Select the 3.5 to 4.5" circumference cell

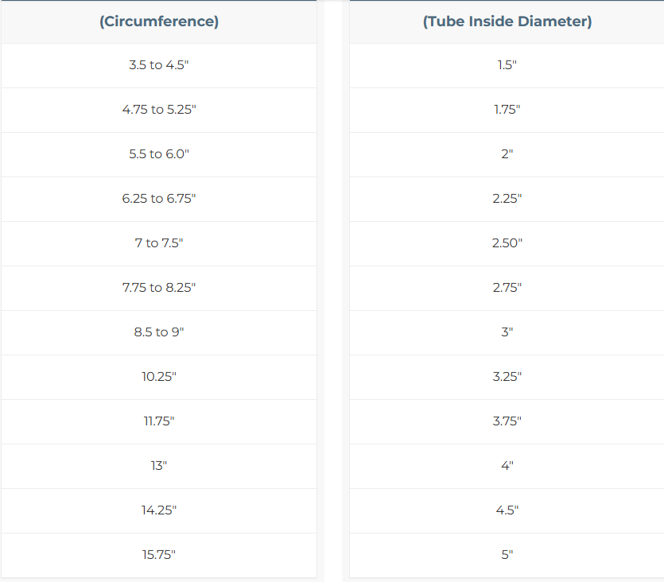159,65
